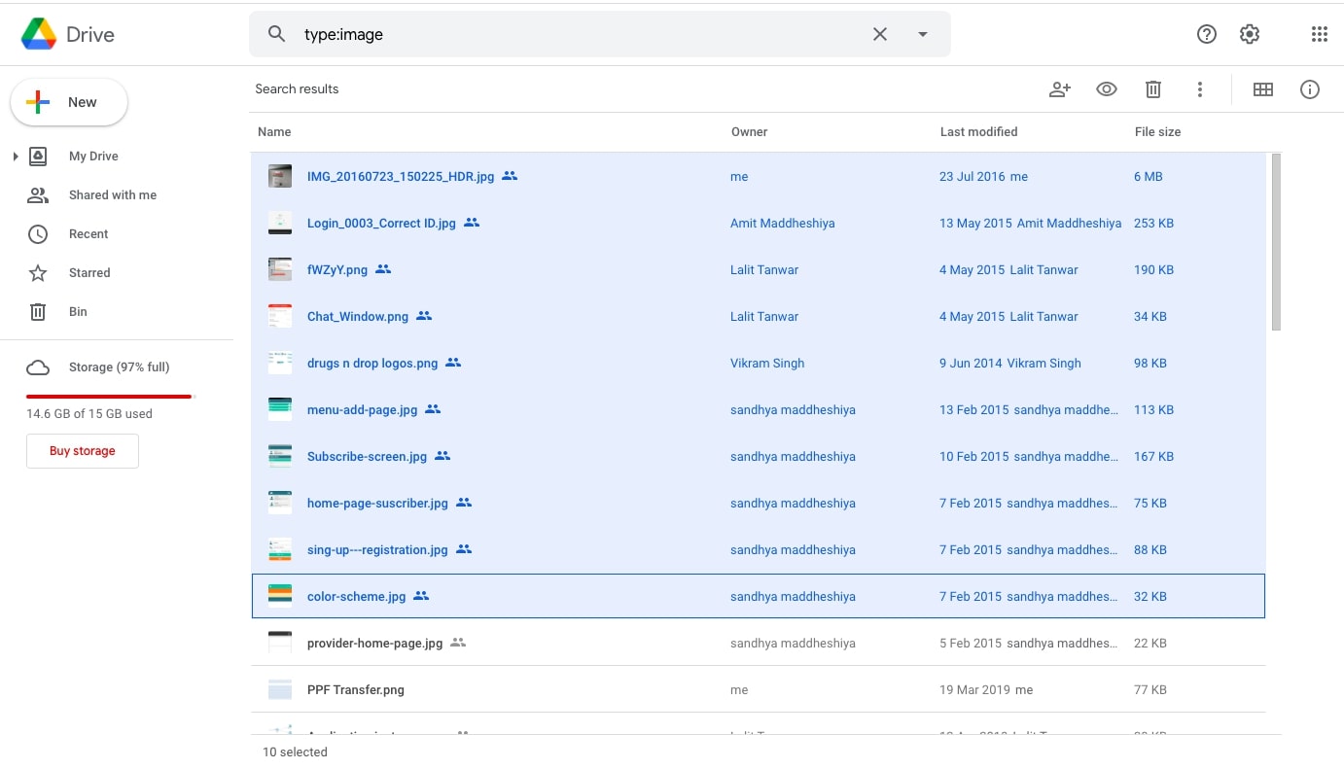
Task: Select the PPF Transfer.png file thumbnail
Action: 280,690
